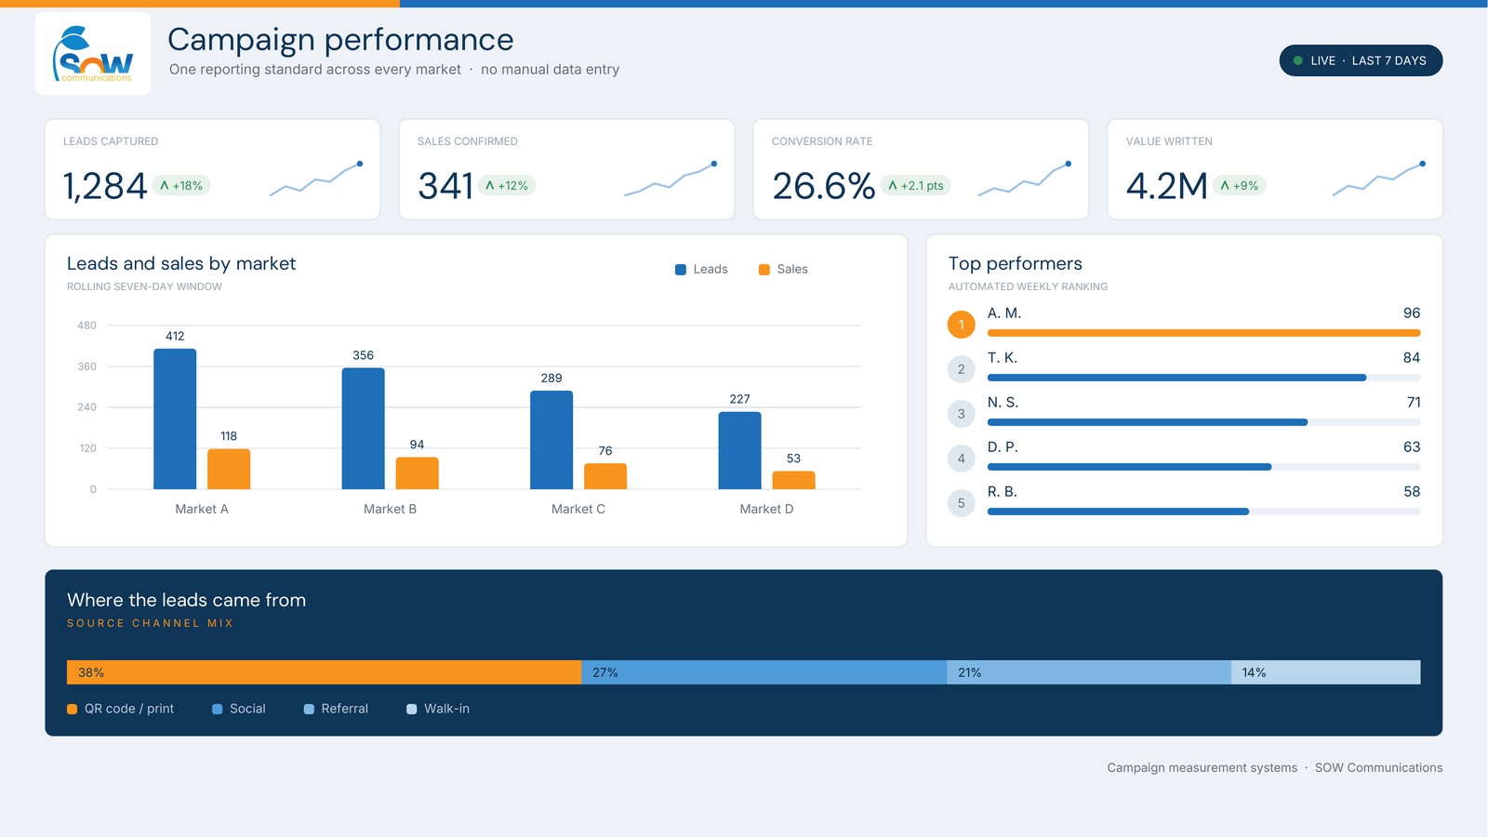The width and height of the screenshot is (1488, 837).
Task: Select the Market A axis label
Action: coord(202,509)
